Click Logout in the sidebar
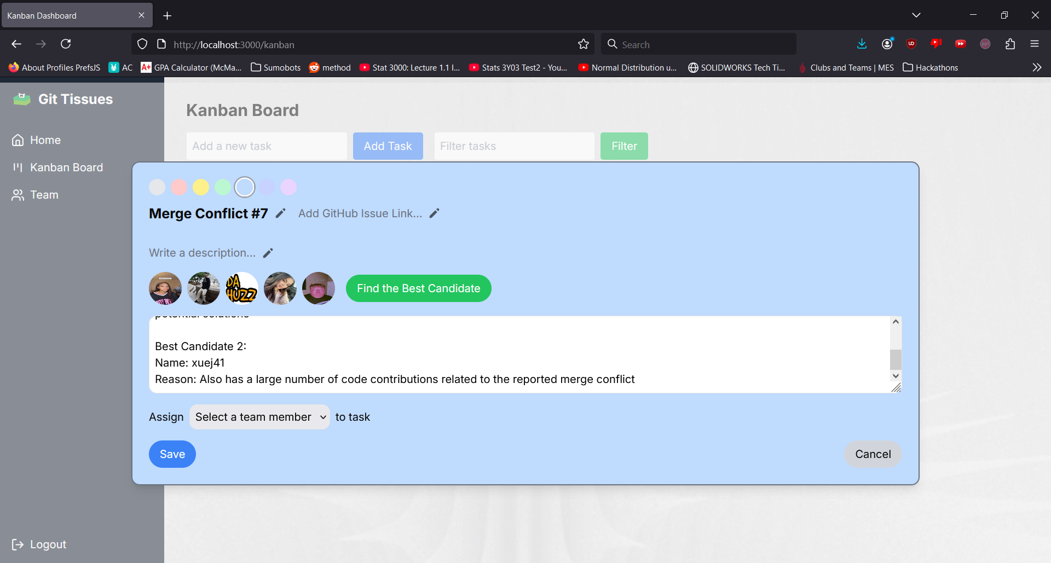 [x=39, y=544]
